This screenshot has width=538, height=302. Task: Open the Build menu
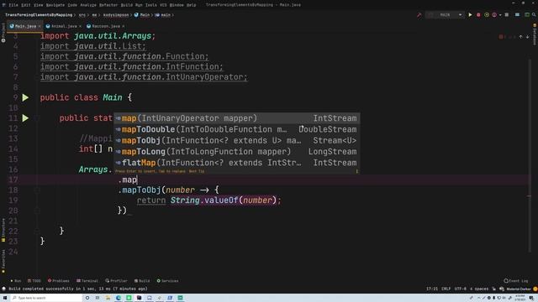coord(127,5)
